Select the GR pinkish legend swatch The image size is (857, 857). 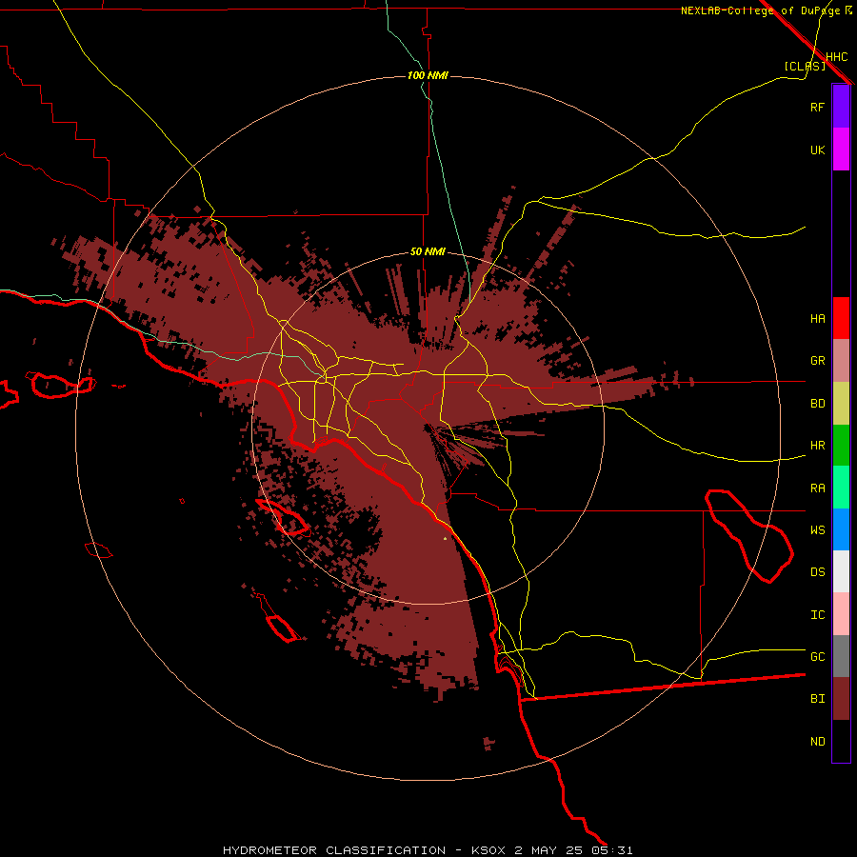point(841,360)
